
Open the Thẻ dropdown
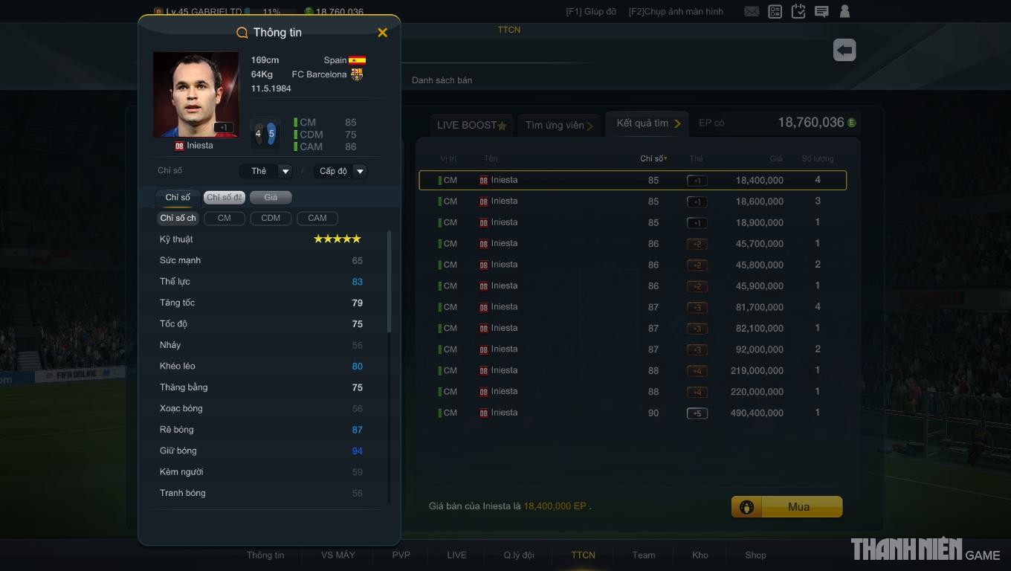pyautogui.click(x=265, y=171)
